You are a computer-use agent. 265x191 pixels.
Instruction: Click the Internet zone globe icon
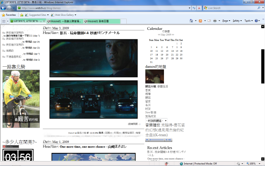click(181, 164)
